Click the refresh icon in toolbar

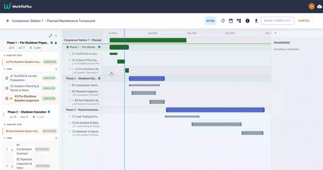point(223,21)
